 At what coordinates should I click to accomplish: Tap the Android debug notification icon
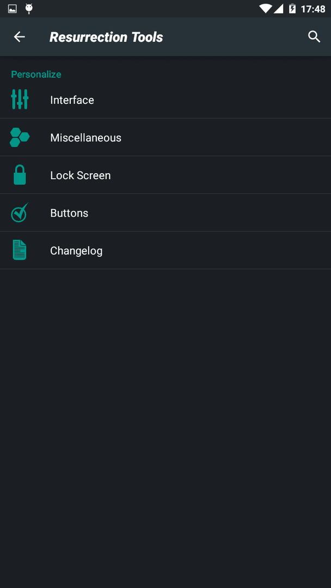tap(29, 9)
